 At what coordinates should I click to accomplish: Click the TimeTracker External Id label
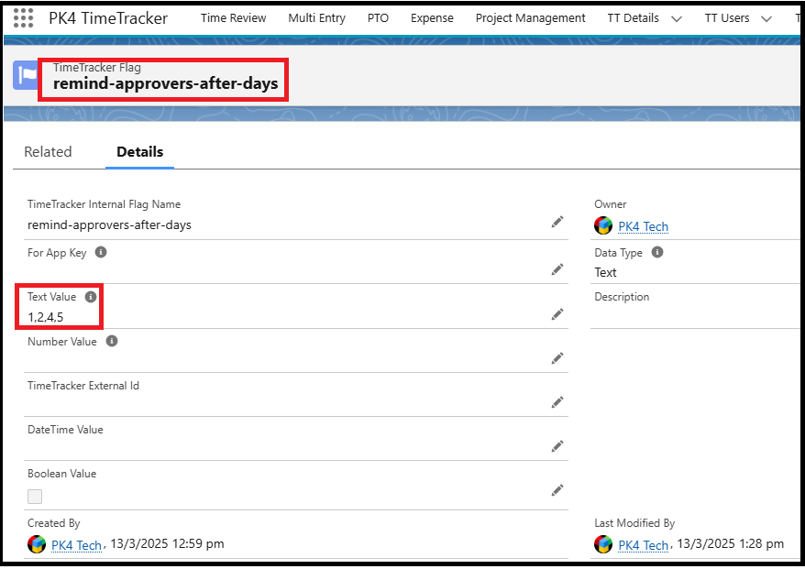pos(83,386)
